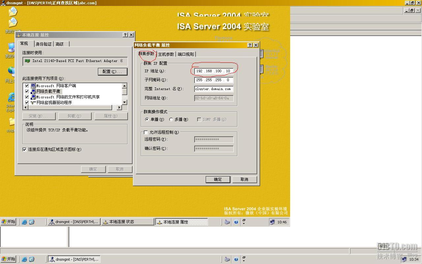Click the ? help button in 网络负载平衡 属性 title bar
Viewport: 422px width, 264px height.
[x=250, y=45]
